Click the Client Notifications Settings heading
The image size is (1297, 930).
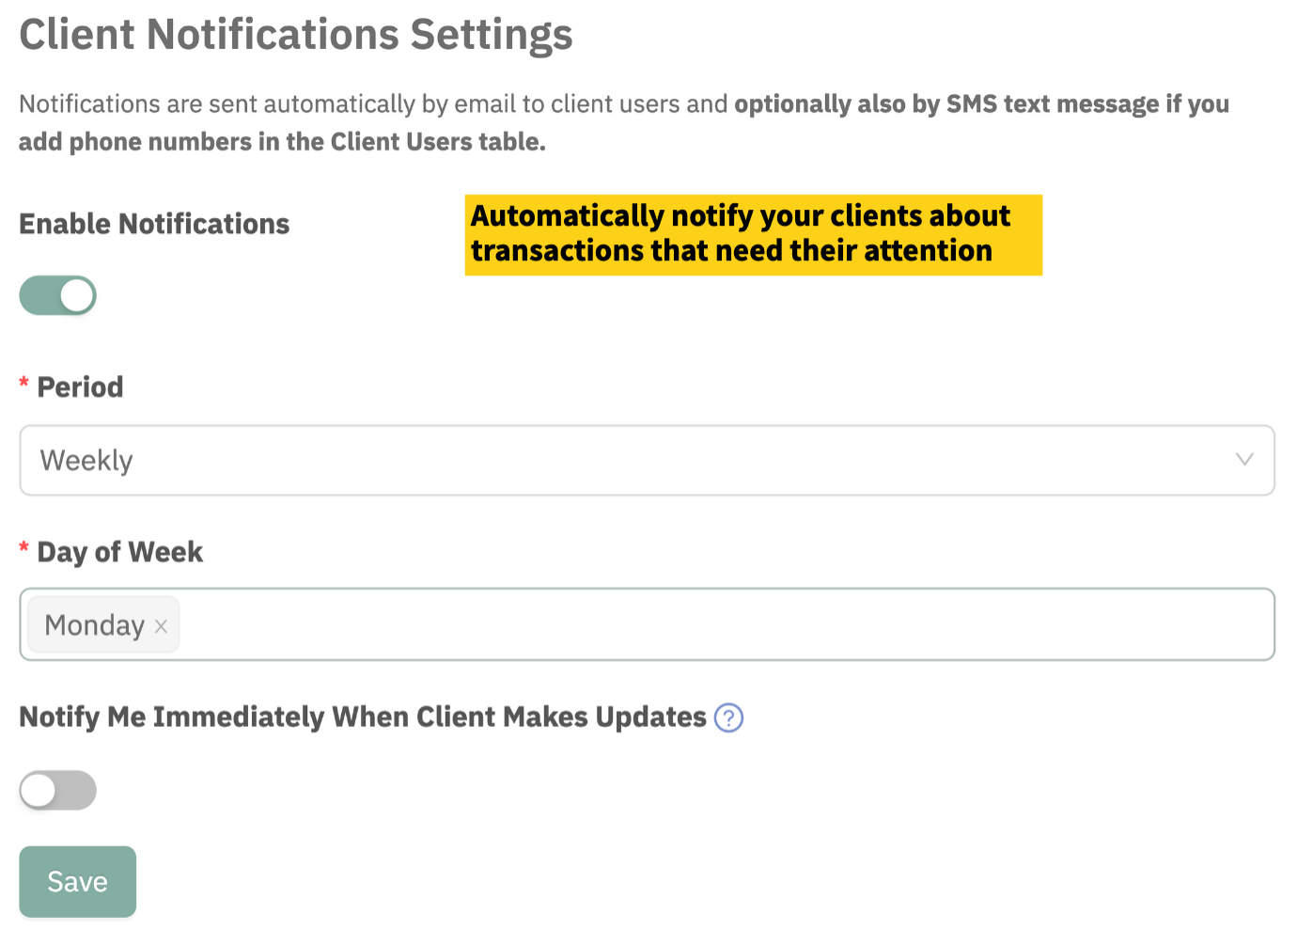(295, 35)
